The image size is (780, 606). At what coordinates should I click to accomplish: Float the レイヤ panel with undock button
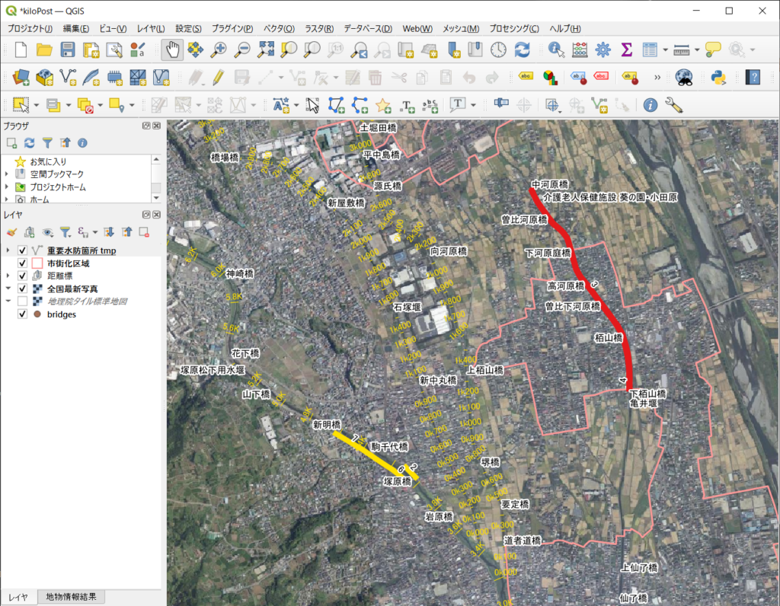tap(146, 214)
